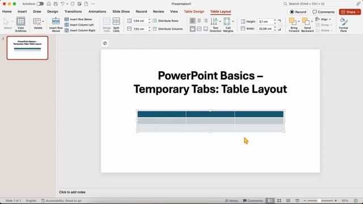
Task: Click English language in status bar
Action: point(31,201)
